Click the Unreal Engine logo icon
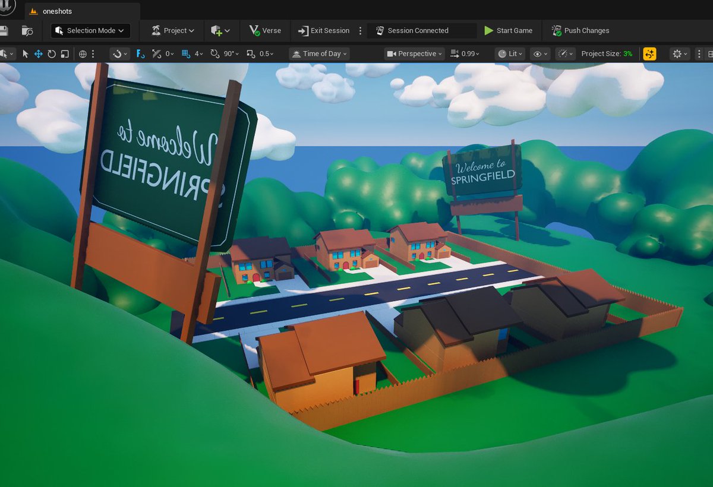 [x=7, y=7]
